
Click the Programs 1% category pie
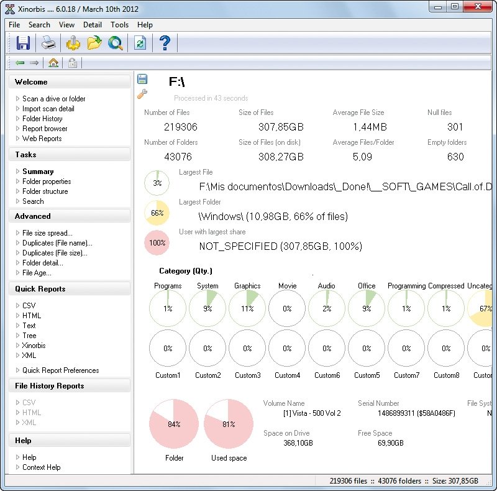168,308
